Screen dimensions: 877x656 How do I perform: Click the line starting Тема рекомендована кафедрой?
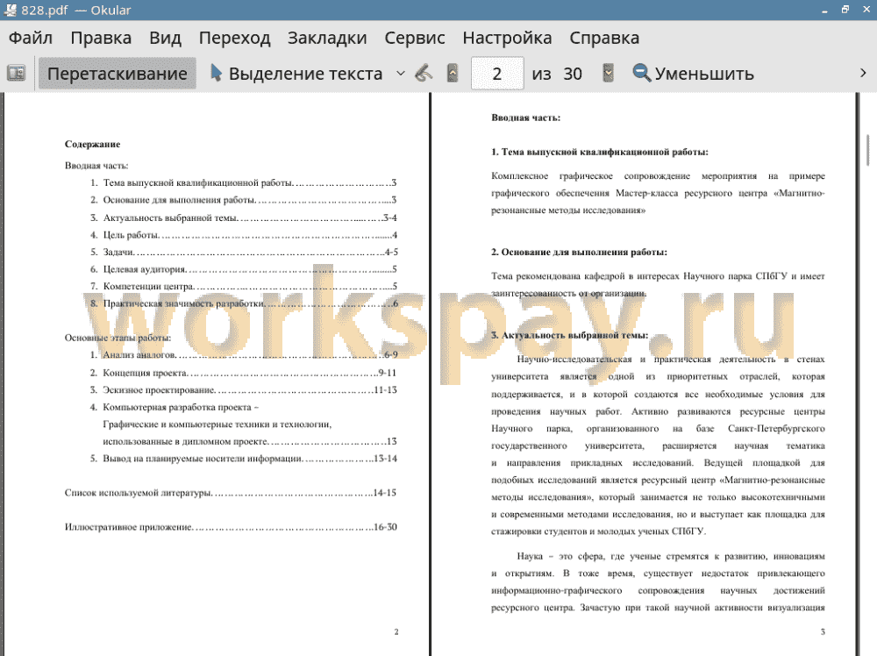pyautogui.click(x=658, y=276)
